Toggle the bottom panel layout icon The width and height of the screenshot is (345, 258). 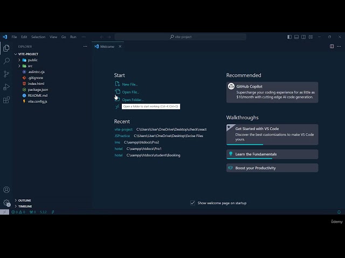point(296,37)
